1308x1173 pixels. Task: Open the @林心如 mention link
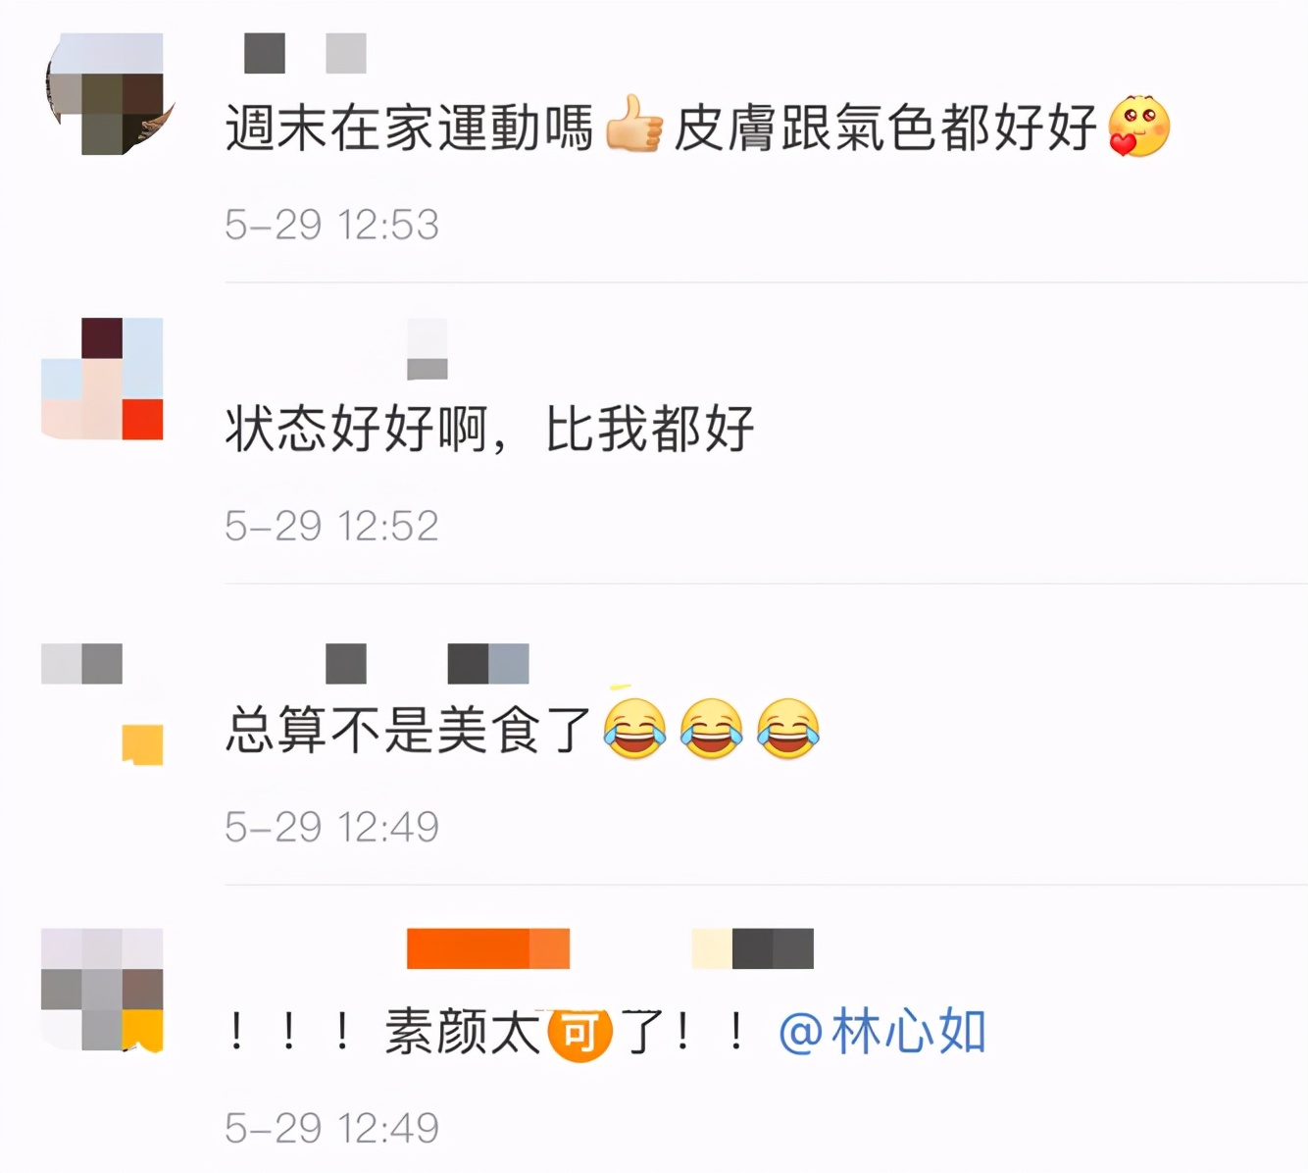click(x=881, y=1032)
